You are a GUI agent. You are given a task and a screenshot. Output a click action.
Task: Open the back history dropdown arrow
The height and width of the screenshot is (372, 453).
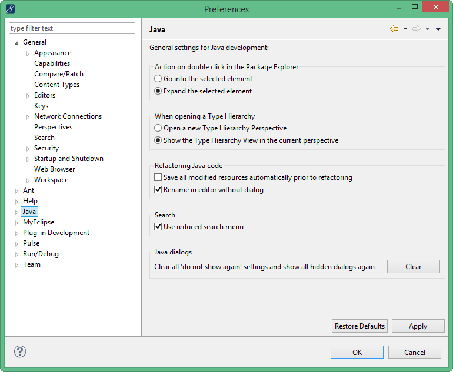405,29
